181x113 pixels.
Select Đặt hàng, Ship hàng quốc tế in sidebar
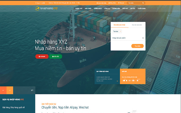[14, 107]
